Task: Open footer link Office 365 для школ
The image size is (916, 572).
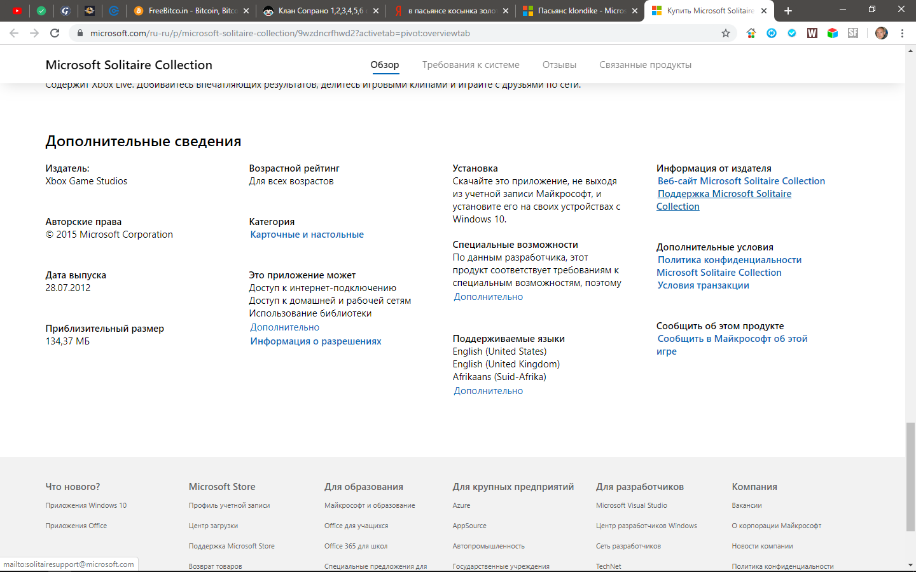Action: point(356,546)
